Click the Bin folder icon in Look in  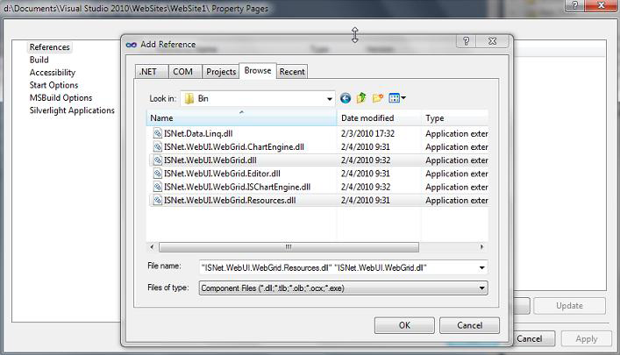tap(189, 98)
